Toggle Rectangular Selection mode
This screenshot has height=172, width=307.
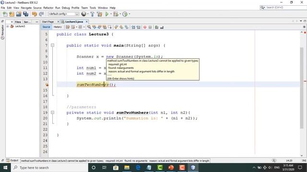click(x=110, y=27)
